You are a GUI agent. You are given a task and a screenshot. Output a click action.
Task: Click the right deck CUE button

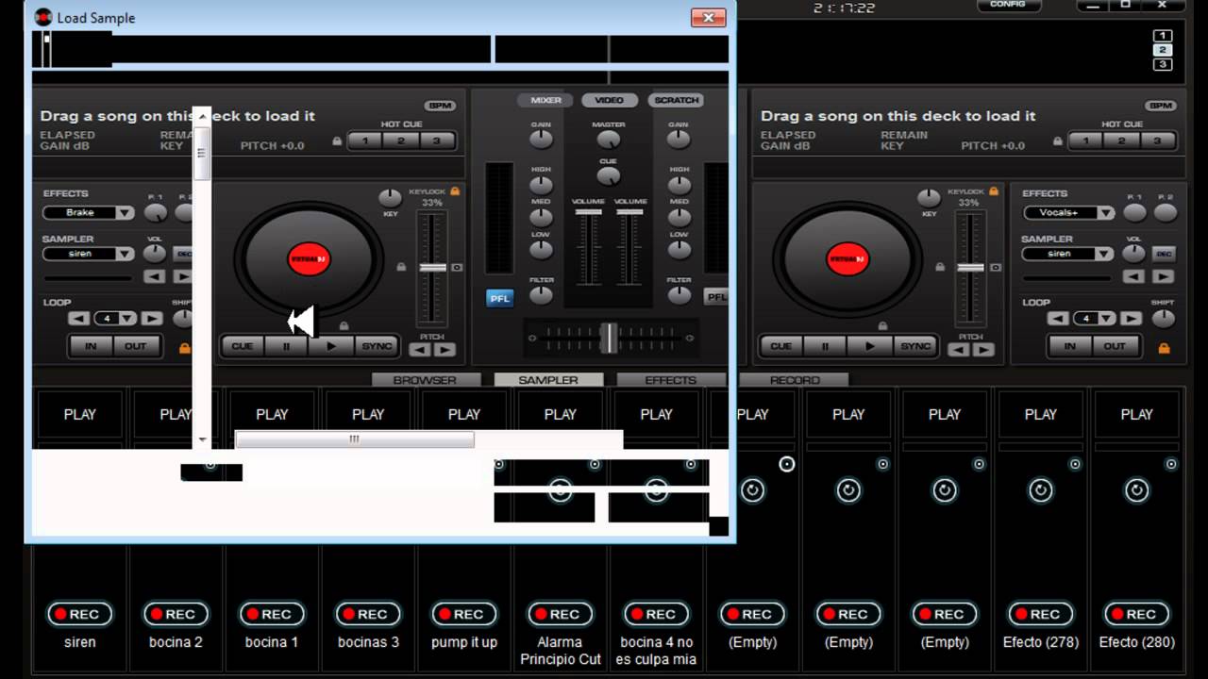(x=780, y=346)
